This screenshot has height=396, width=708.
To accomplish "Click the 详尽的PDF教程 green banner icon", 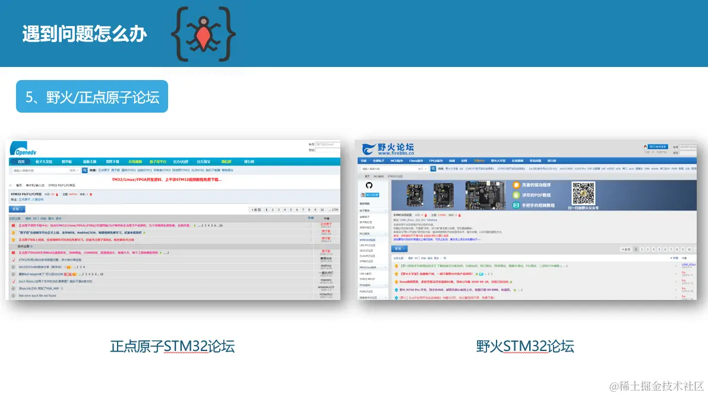I will coord(516,195).
